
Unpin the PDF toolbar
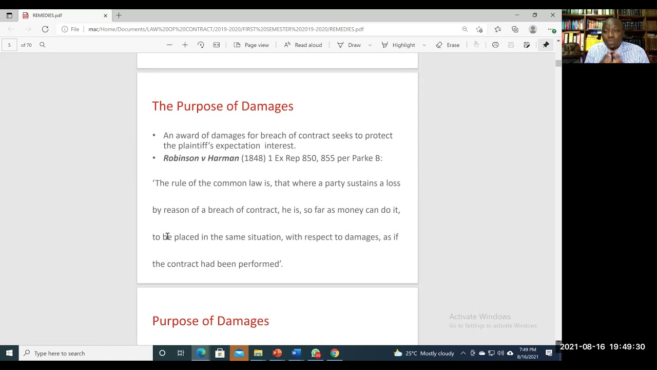point(546,45)
